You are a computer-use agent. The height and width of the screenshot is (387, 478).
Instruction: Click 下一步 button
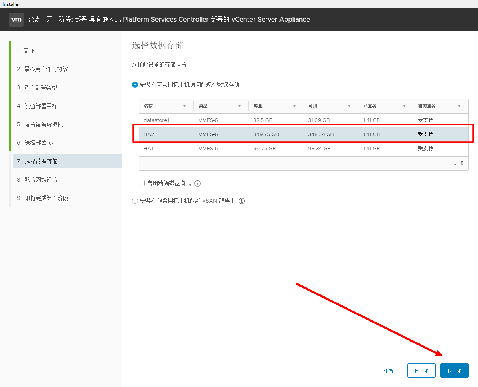(454, 371)
